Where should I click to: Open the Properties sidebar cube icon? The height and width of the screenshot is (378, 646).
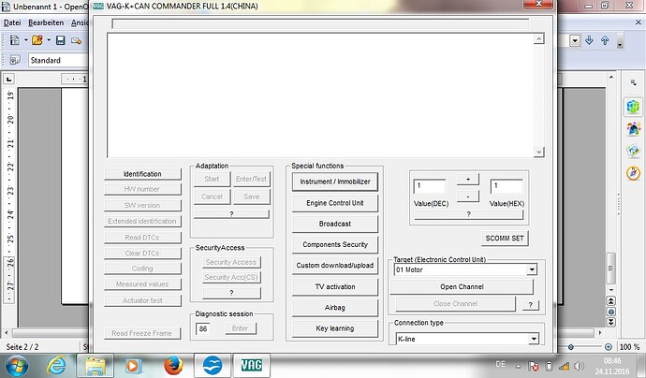[x=633, y=107]
